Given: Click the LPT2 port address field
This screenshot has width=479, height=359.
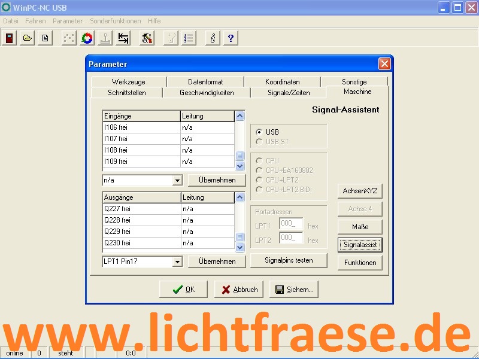Looking at the screenshot, I should click(291, 238).
